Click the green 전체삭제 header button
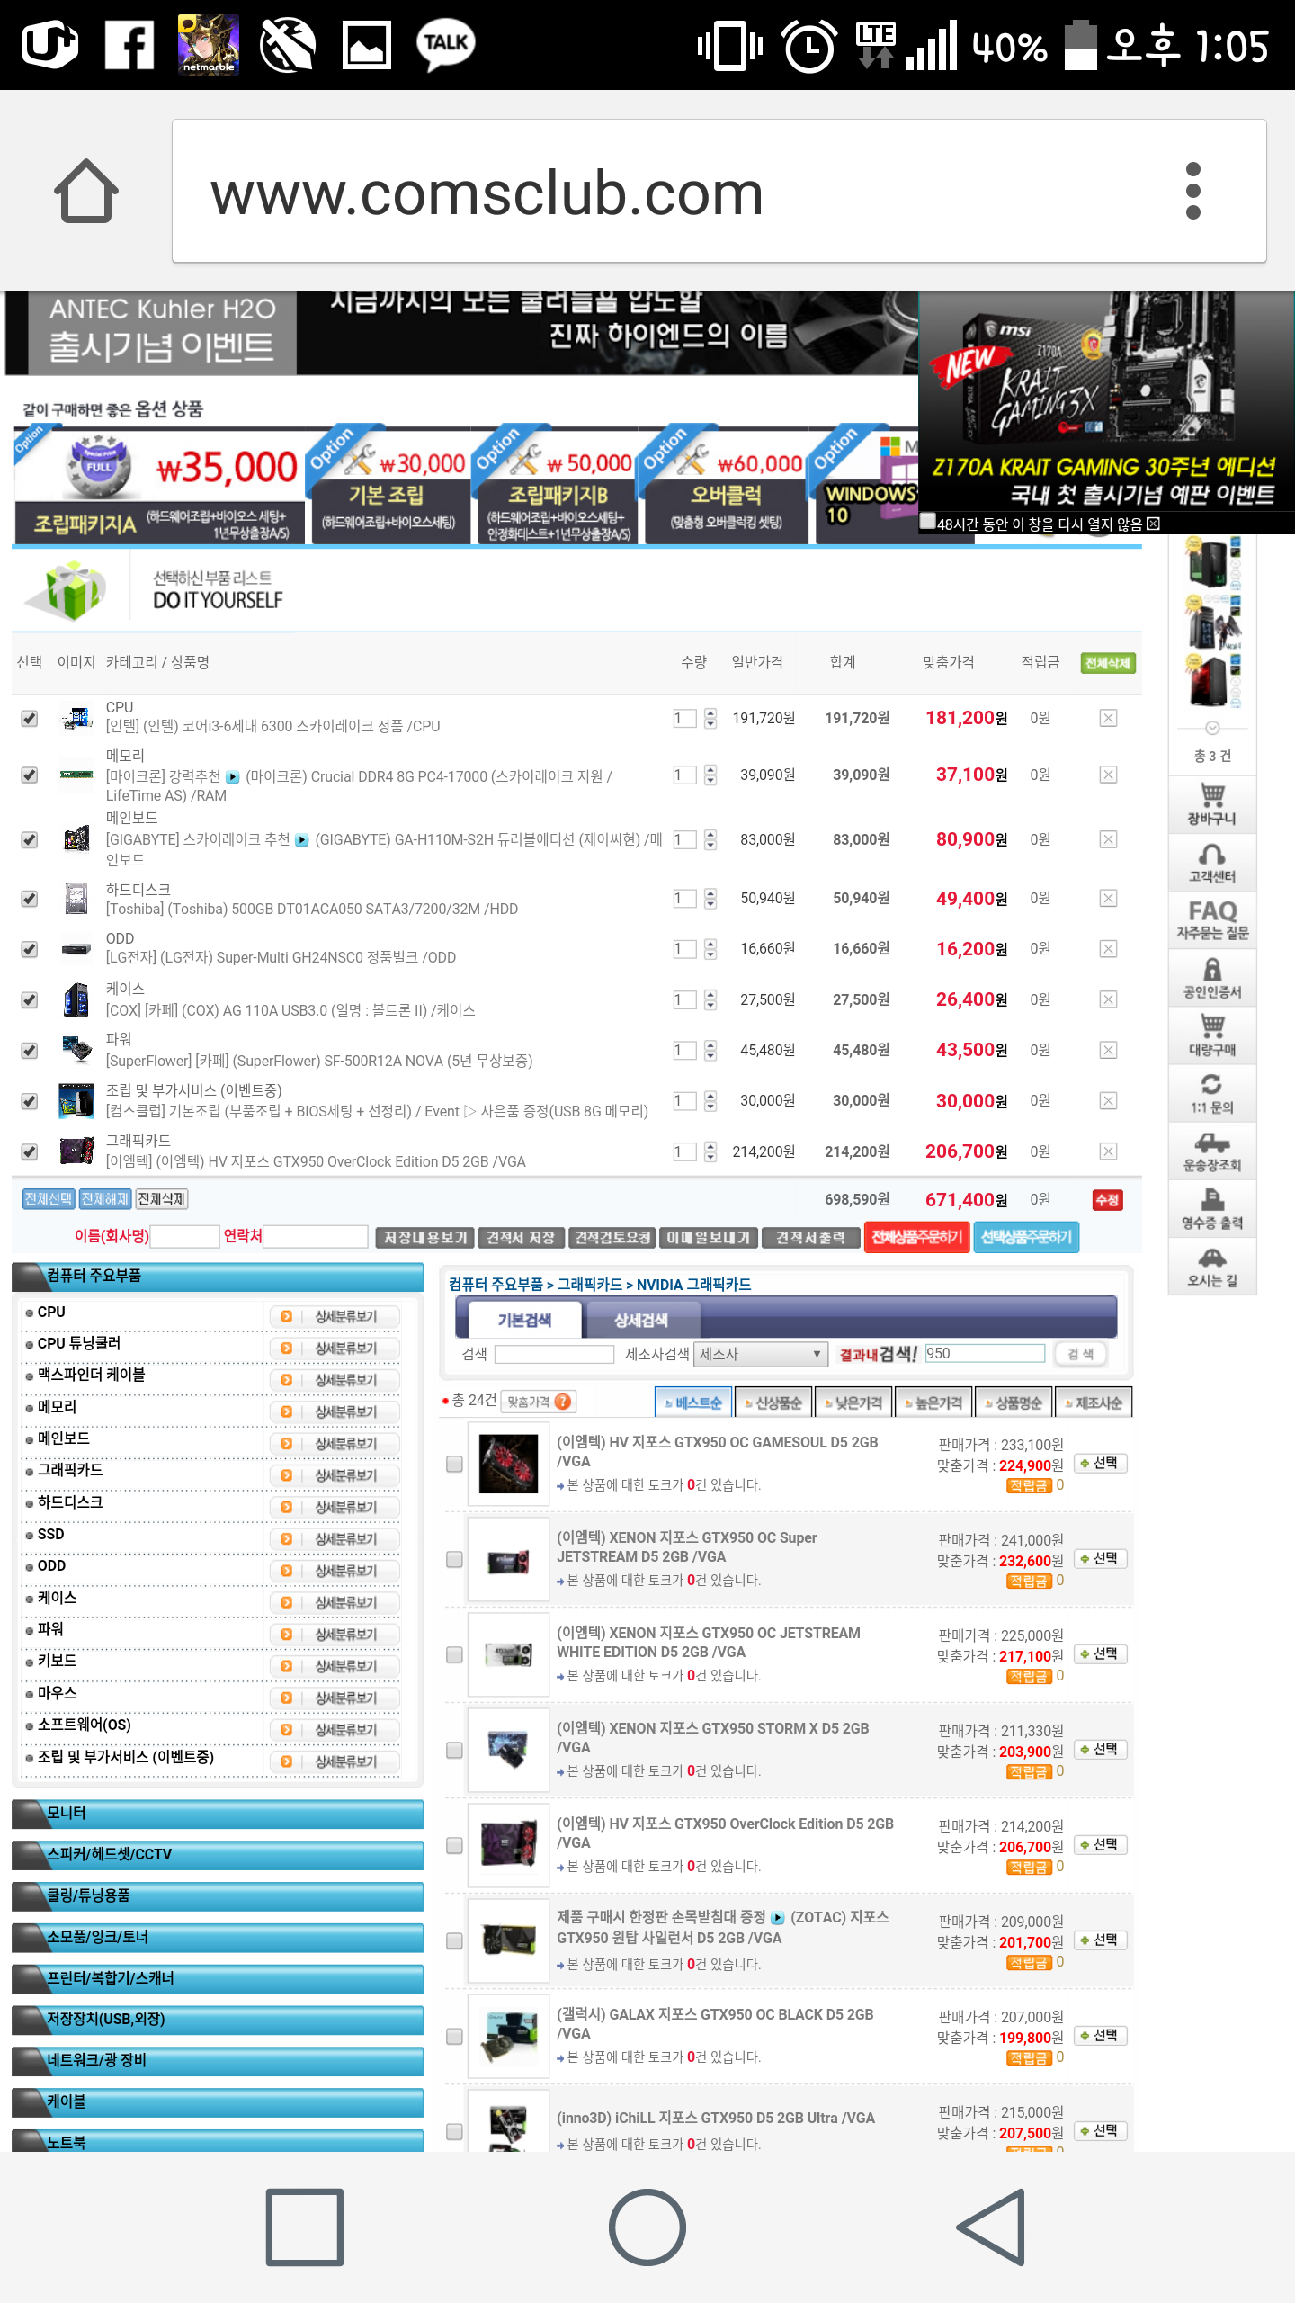Screen dimensions: 1295x2303 [x=1107, y=663]
